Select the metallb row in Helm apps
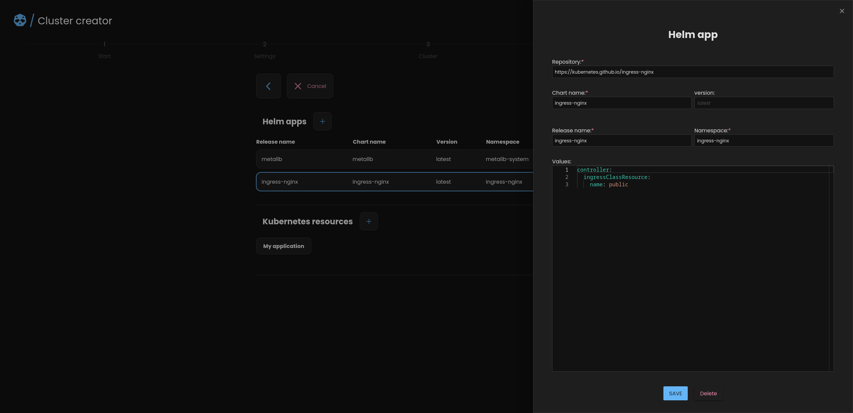853x413 pixels. pyautogui.click(x=393, y=159)
